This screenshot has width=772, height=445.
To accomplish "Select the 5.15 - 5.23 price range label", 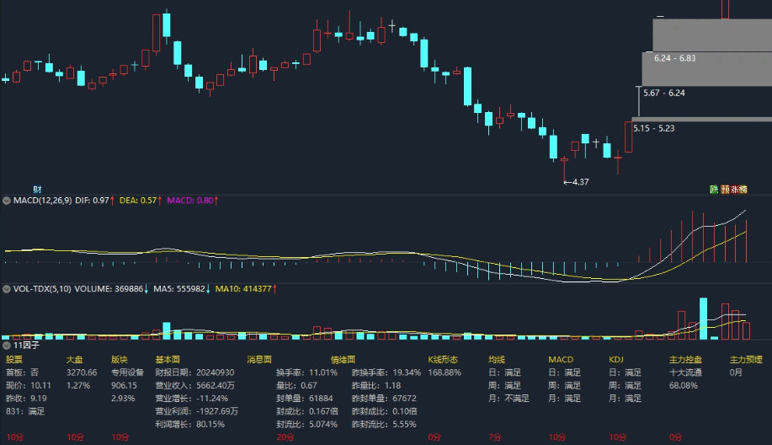I will click(654, 128).
